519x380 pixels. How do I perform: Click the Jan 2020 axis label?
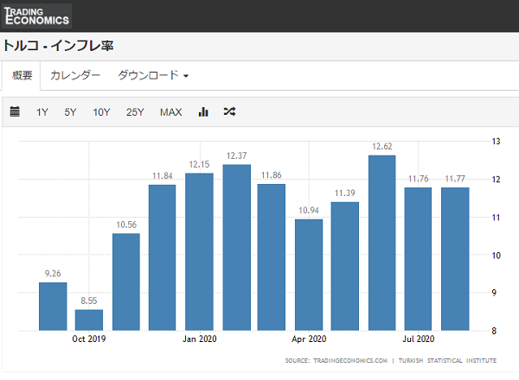coord(200,339)
